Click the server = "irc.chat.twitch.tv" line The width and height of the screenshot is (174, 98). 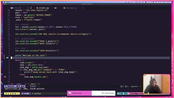[32, 10]
